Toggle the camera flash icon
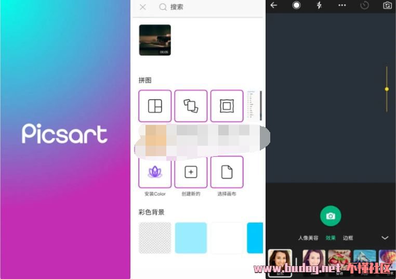 point(319,5)
